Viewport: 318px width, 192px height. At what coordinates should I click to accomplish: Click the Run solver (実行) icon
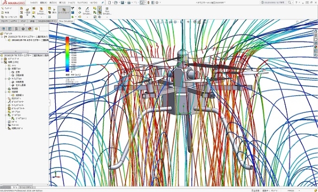[x=54, y=11]
